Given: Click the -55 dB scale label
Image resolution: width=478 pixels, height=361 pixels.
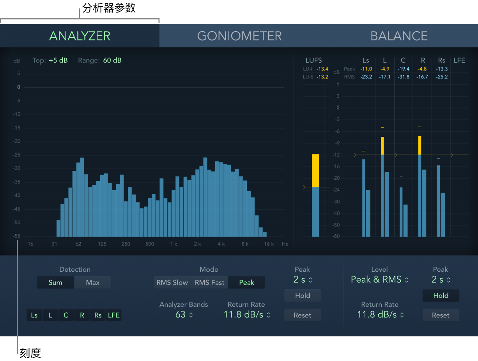Looking at the screenshot, I should tap(16, 236).
